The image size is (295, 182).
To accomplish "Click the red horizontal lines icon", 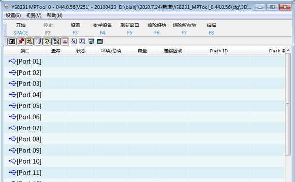I will [x=65, y=41].
